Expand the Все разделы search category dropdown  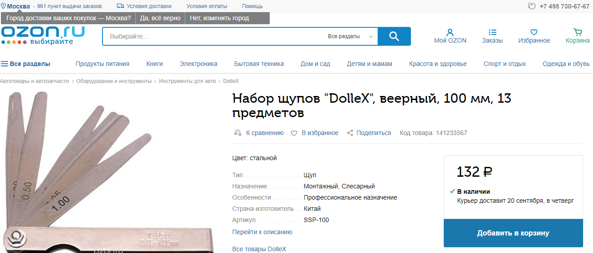coord(351,36)
